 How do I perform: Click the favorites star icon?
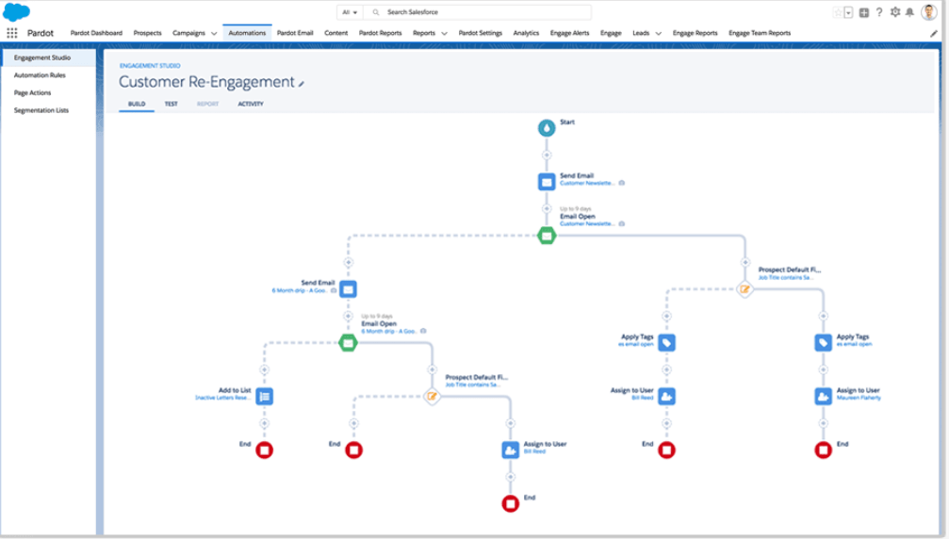coord(838,12)
